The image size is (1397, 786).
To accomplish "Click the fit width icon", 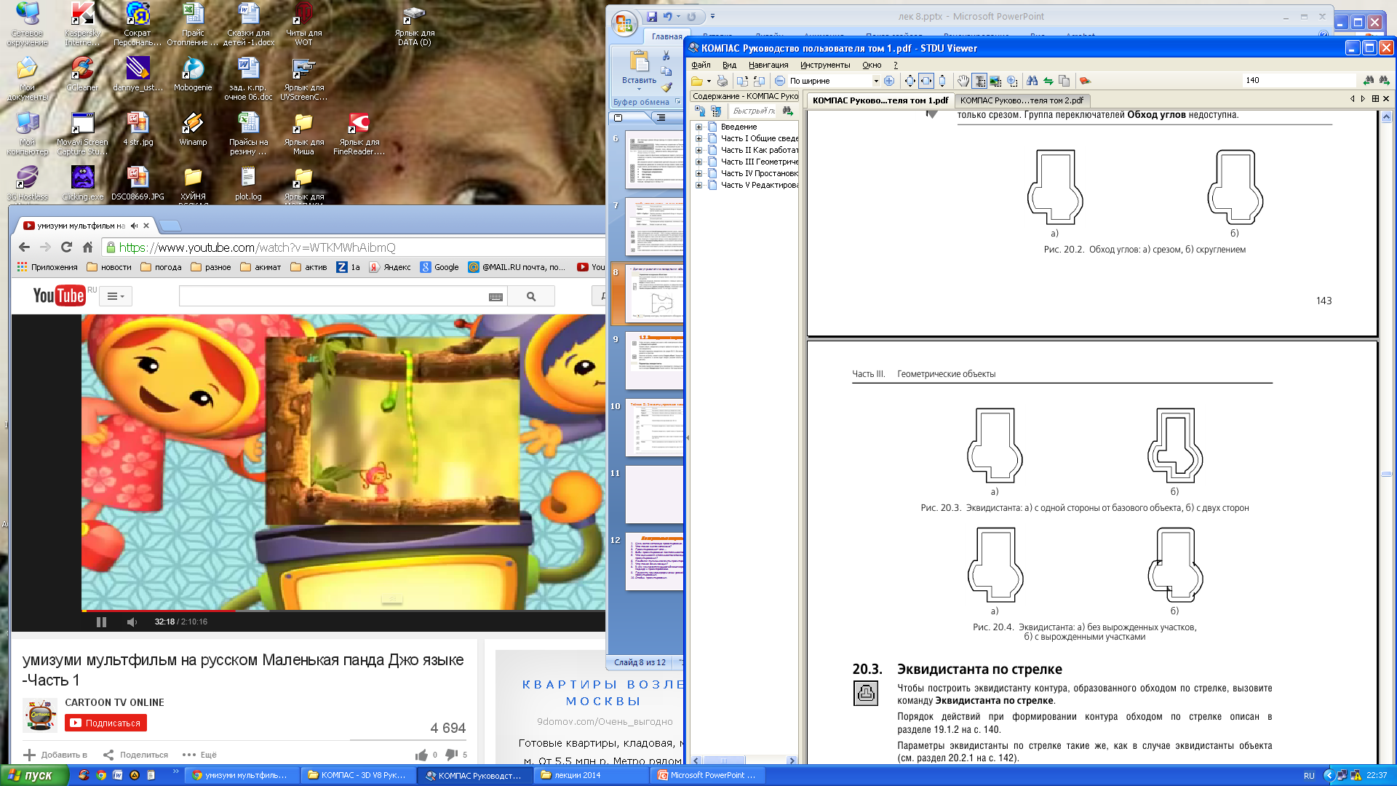I will [x=926, y=81].
